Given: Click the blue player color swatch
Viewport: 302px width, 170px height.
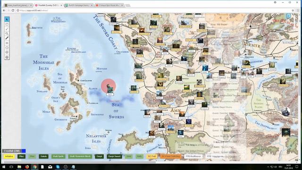Looking at the screenshot, I should pos(24,151).
